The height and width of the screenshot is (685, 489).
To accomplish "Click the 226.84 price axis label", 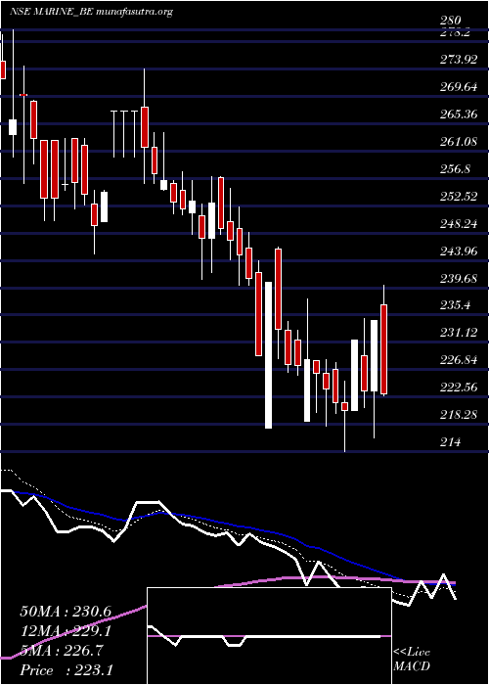I will 458,360.
